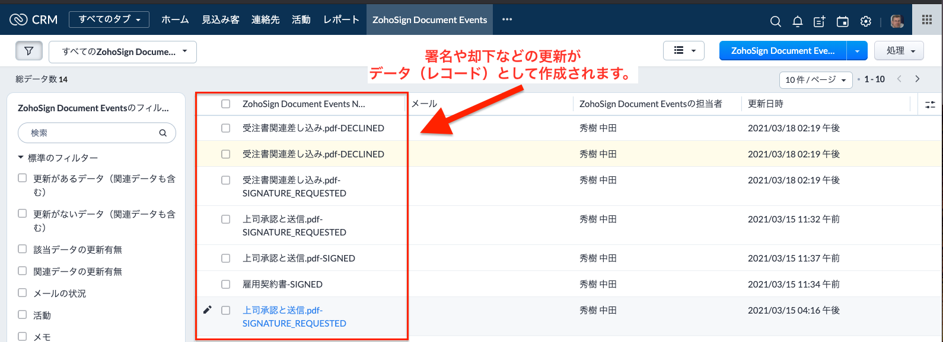
Task: Open the apps grid launcher icon
Action: [x=927, y=20]
